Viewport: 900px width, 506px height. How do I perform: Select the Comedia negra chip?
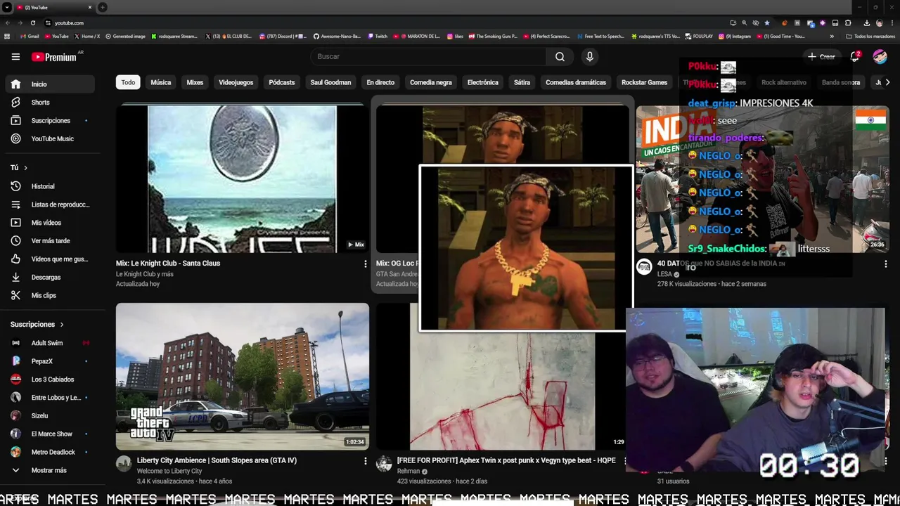point(431,82)
